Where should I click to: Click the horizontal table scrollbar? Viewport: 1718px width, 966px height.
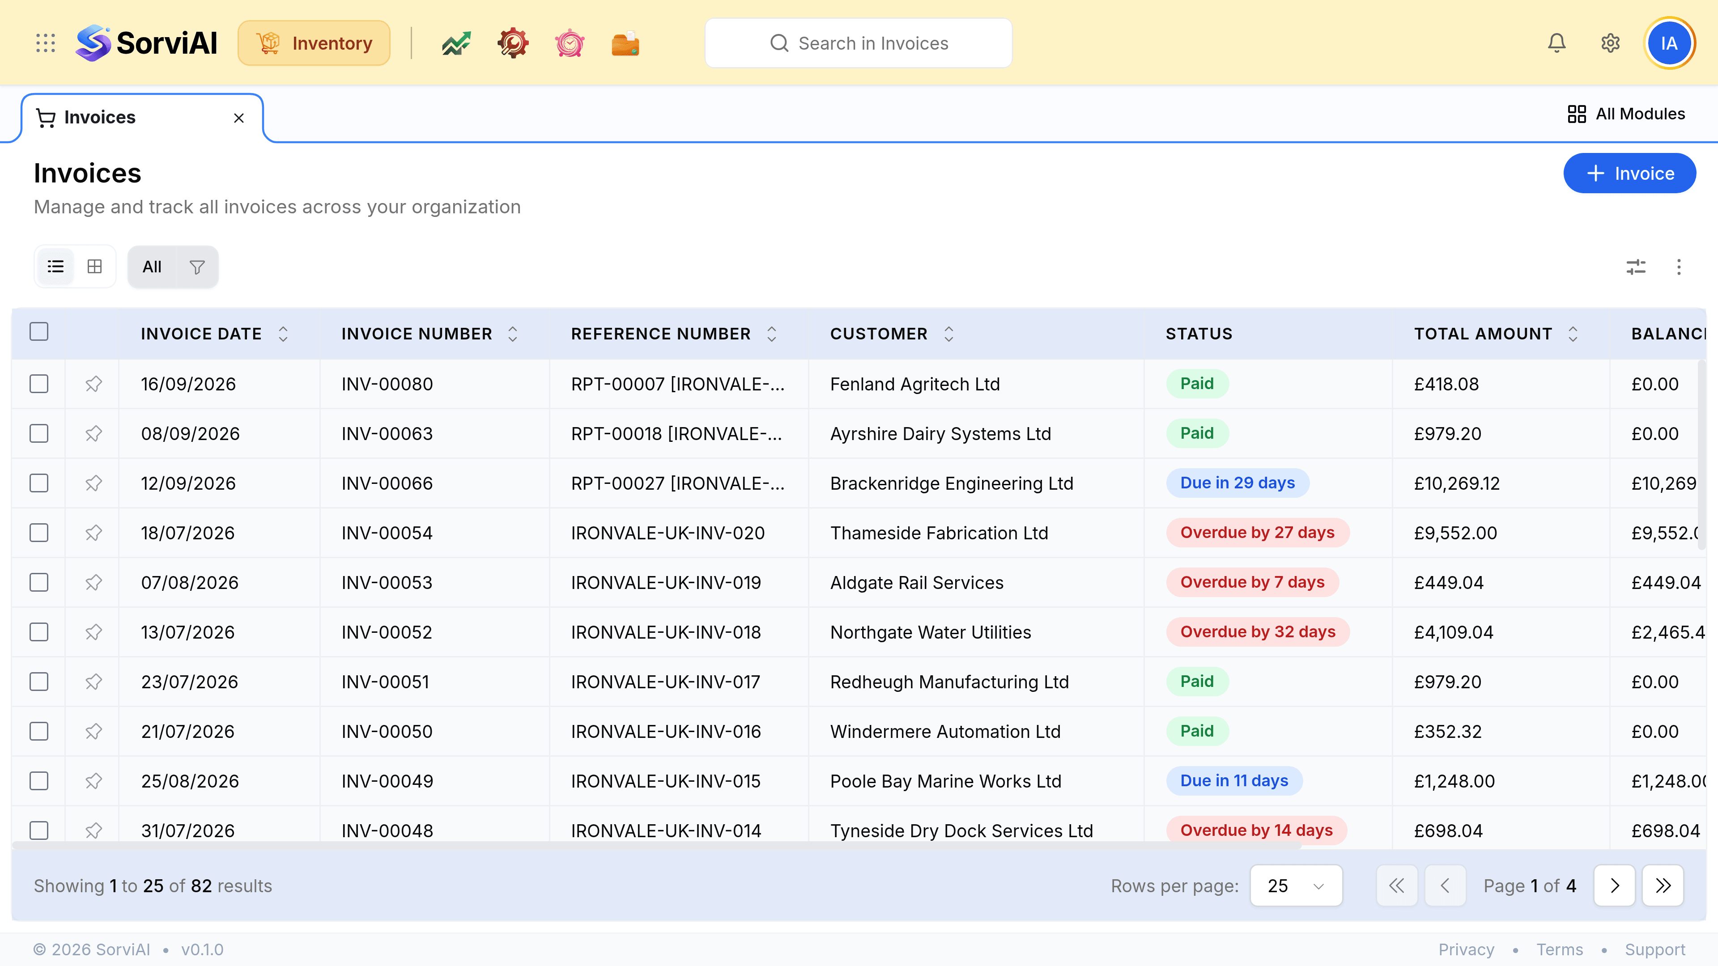tap(657, 845)
